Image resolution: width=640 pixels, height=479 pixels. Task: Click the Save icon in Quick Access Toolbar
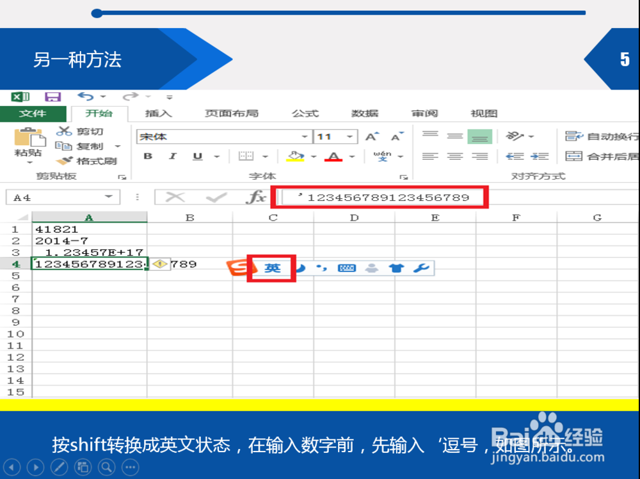(x=52, y=96)
